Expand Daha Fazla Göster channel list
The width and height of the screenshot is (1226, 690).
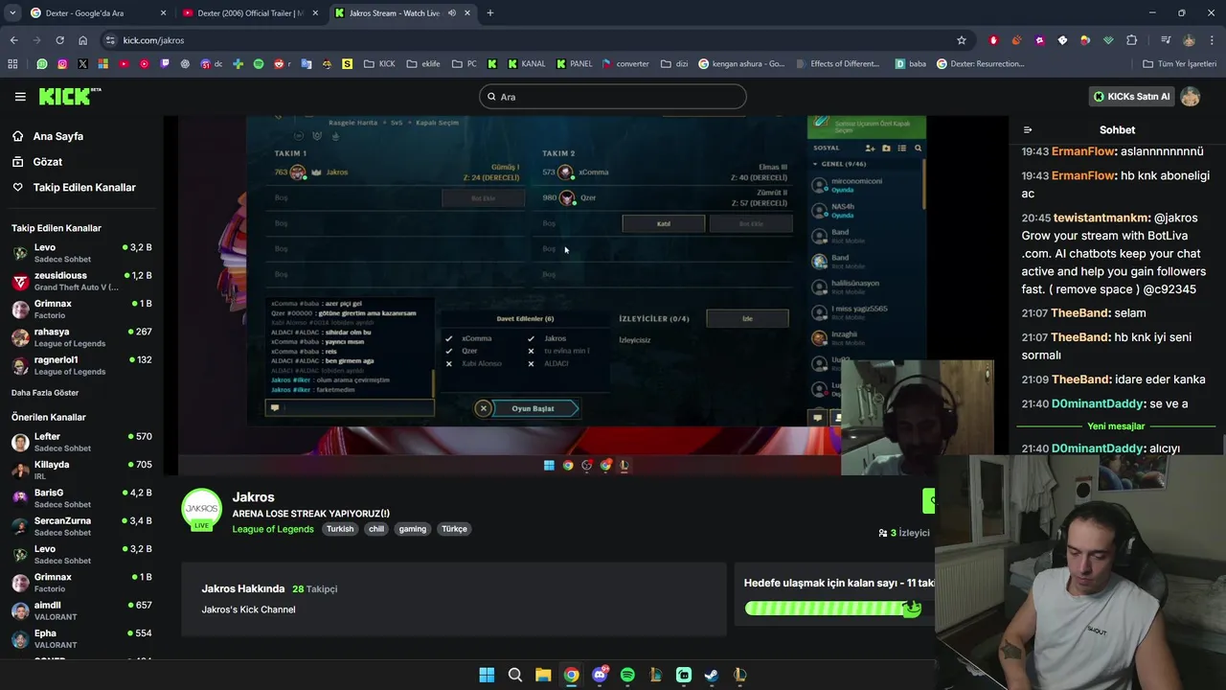coord(45,393)
